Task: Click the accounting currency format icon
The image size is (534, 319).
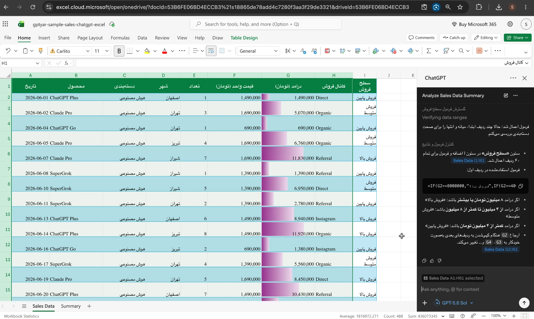Action: click(288, 51)
